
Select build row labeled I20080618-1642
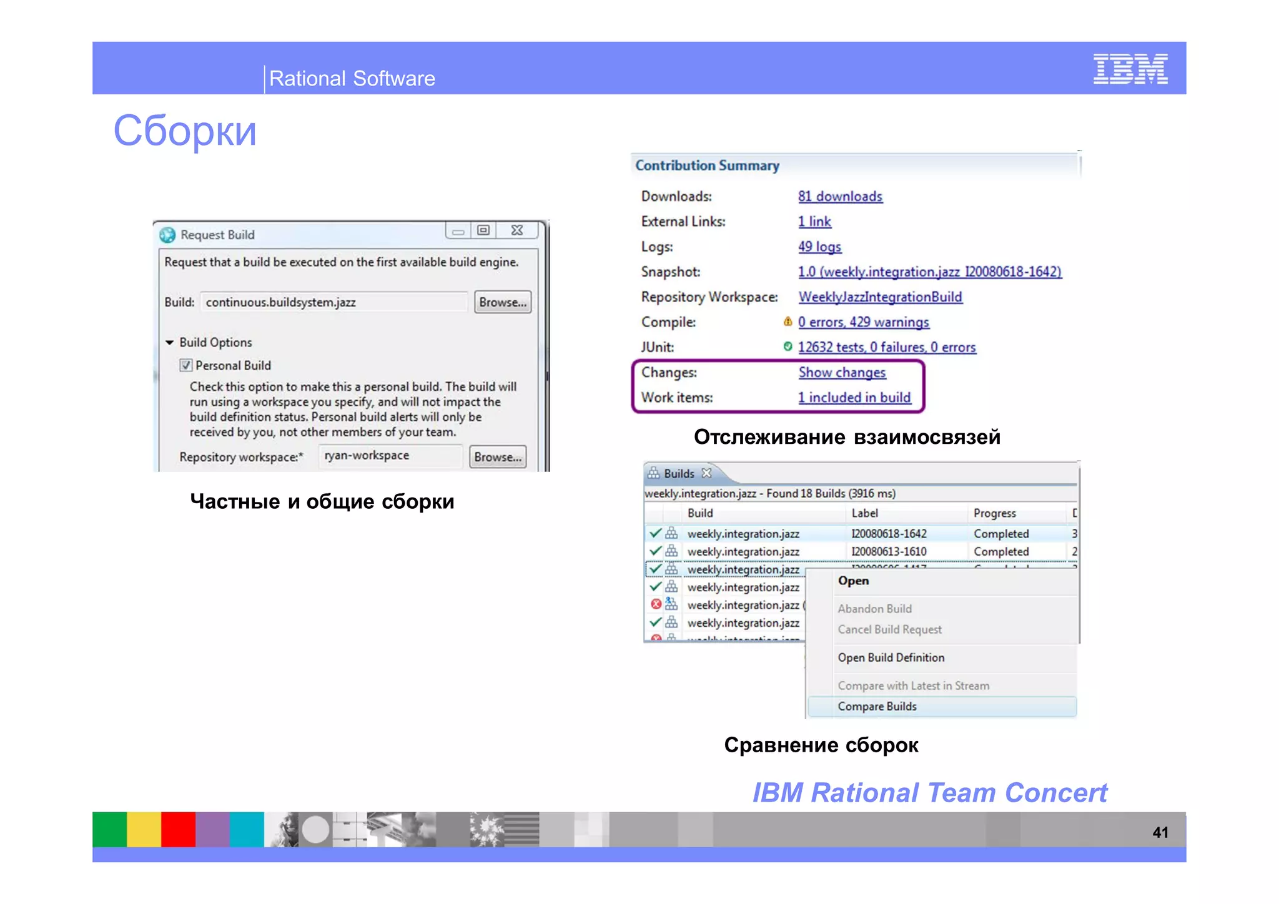[861, 533]
